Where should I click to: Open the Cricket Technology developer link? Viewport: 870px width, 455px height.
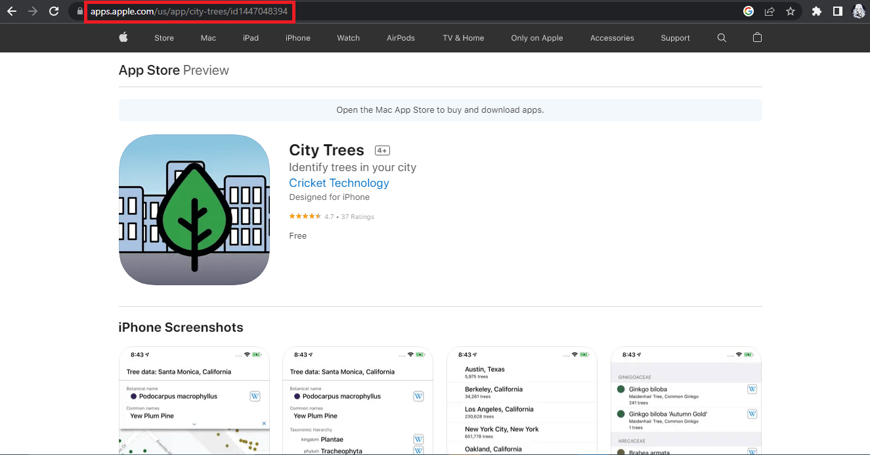(x=339, y=183)
